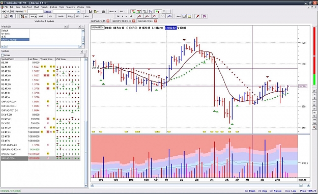Focus the symbol entry input field
This screenshot has height=194, width=318.
pos(35,12)
